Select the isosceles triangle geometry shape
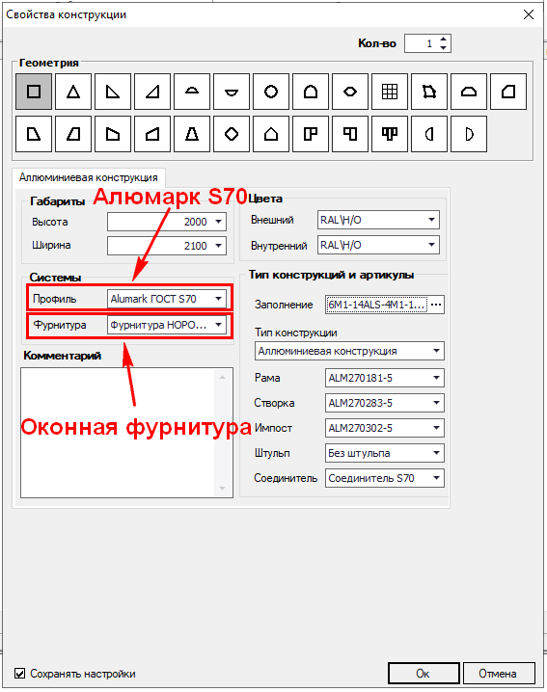 tap(73, 92)
